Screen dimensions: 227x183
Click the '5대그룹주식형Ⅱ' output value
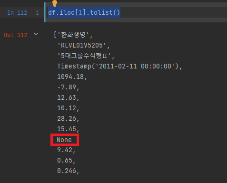click(x=84, y=56)
